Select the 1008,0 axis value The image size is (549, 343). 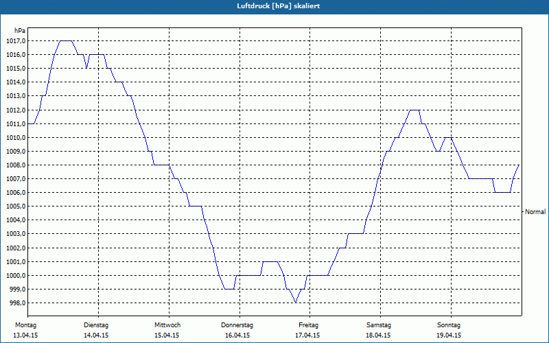tap(16, 165)
